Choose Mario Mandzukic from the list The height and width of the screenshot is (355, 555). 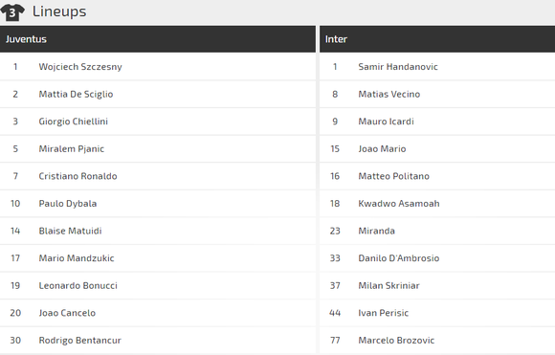77,258
